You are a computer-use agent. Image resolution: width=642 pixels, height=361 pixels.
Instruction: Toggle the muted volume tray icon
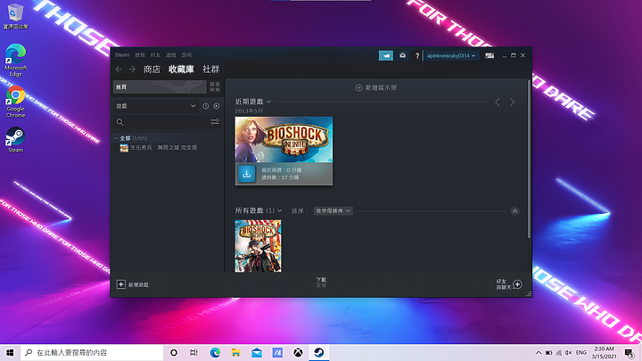pos(568,352)
